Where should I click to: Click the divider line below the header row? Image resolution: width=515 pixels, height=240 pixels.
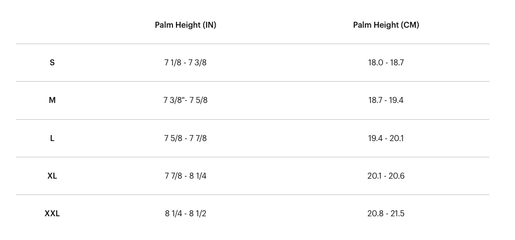pyautogui.click(x=252, y=44)
